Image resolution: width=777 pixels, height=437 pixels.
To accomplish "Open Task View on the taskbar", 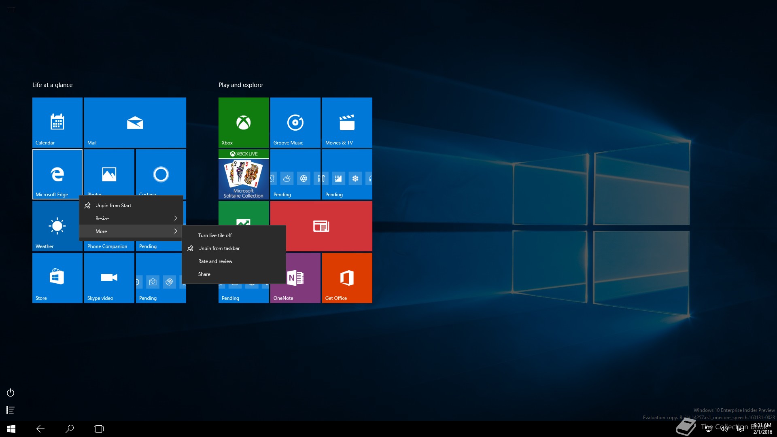I will click(x=99, y=429).
